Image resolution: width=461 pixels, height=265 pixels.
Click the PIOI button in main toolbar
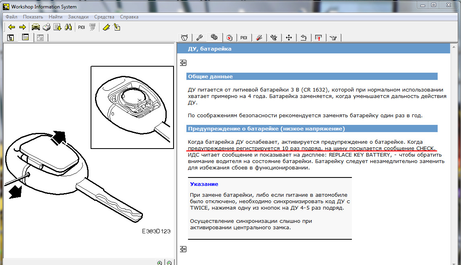[81, 27]
